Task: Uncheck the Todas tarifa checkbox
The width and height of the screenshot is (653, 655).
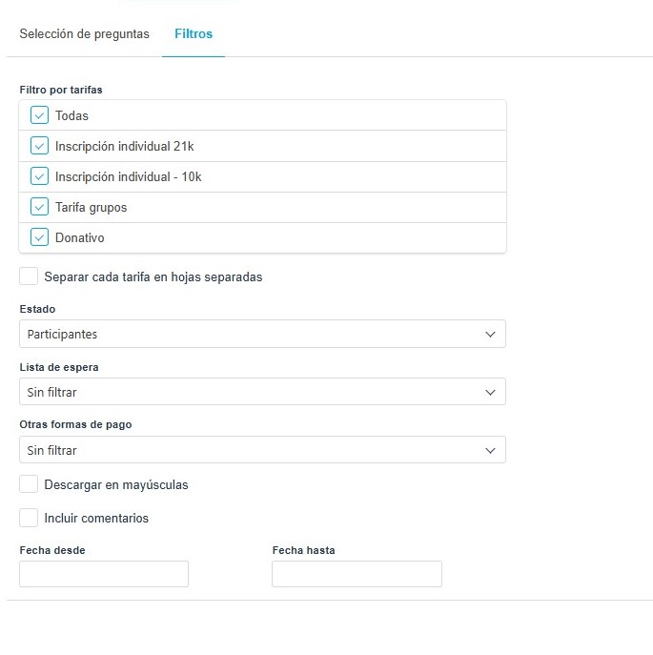Action: point(39,115)
